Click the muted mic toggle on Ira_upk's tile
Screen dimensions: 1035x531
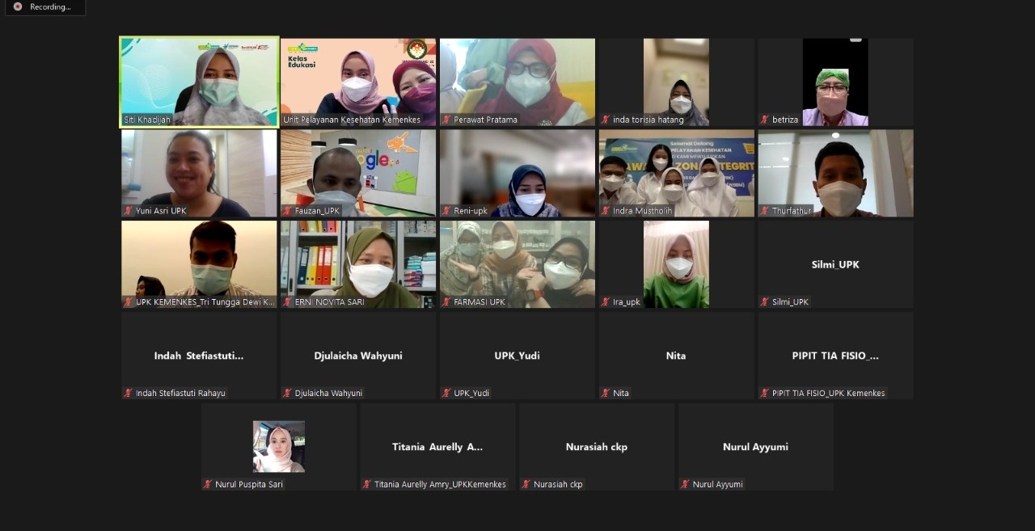click(x=605, y=302)
